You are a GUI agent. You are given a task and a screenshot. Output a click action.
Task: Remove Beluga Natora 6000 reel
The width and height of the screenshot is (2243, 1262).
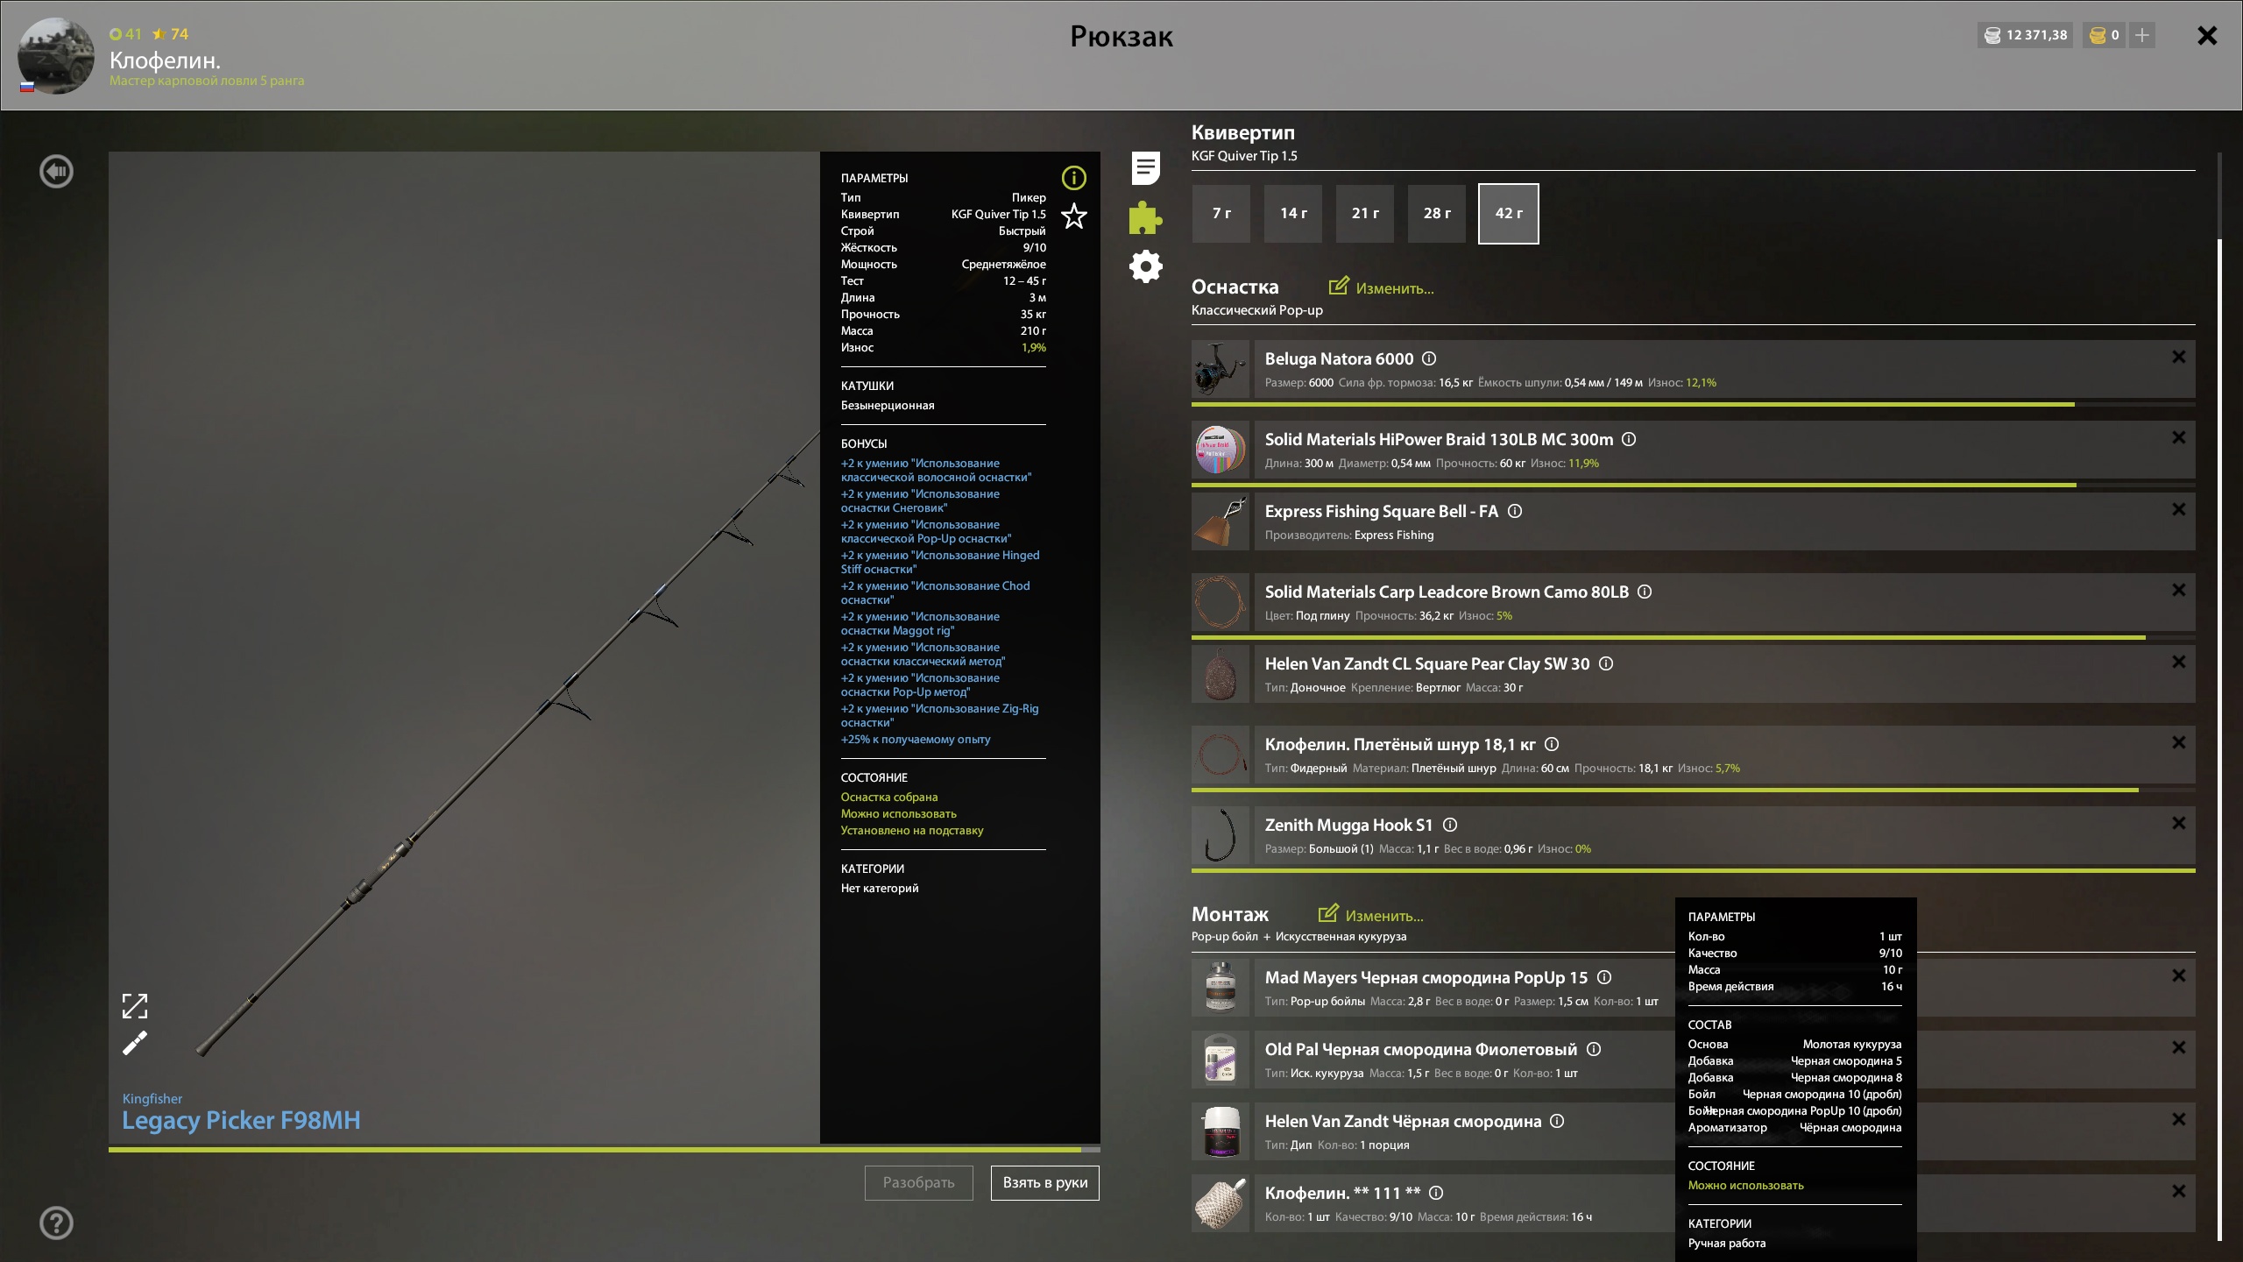pos(2179,357)
